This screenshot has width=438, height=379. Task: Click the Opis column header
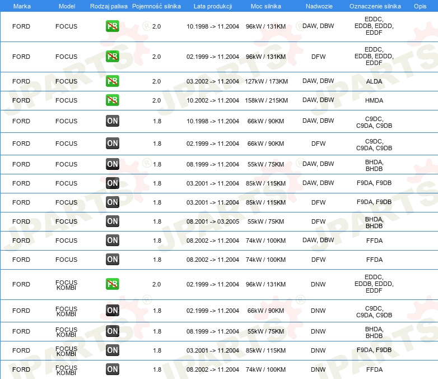click(420, 6)
